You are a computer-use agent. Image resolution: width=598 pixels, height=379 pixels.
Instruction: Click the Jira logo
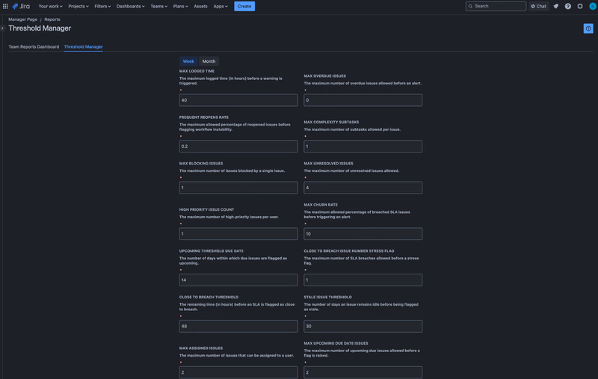click(x=21, y=6)
